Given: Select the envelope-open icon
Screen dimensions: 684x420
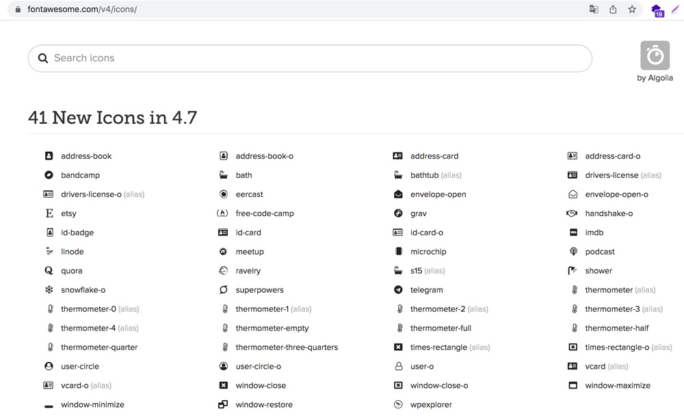Looking at the screenshot, I should coord(398,194).
